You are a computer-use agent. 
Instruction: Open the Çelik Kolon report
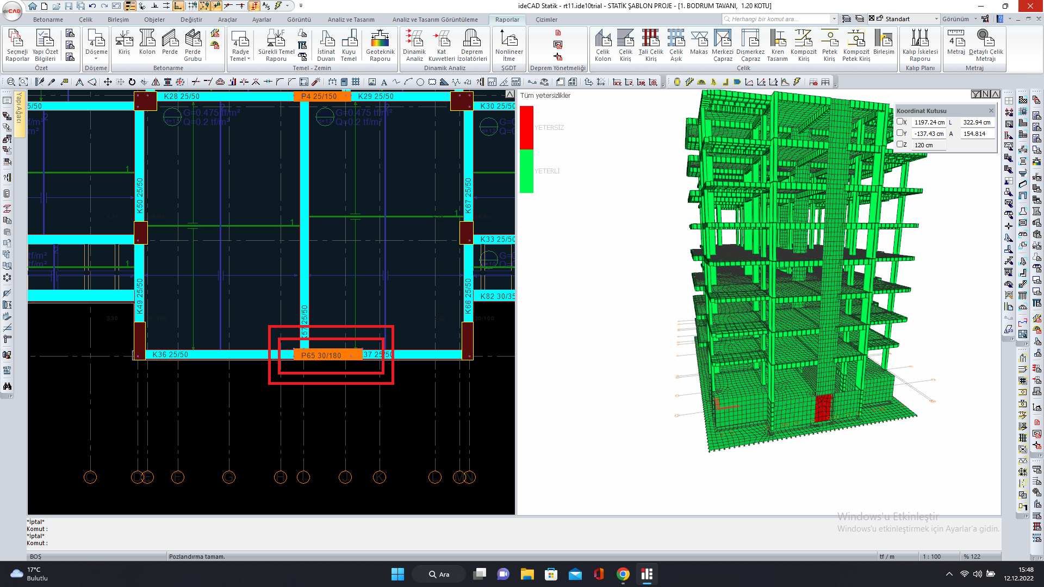click(602, 46)
